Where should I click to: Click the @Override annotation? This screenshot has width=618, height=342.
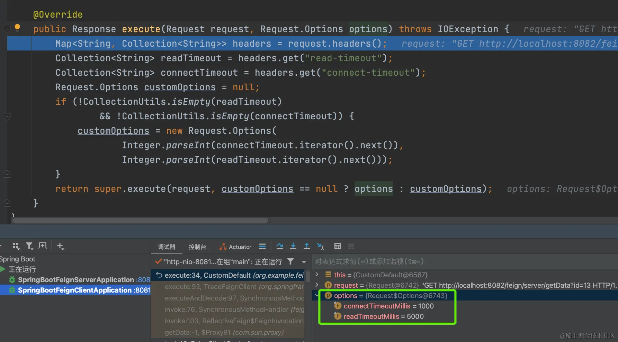(58, 15)
